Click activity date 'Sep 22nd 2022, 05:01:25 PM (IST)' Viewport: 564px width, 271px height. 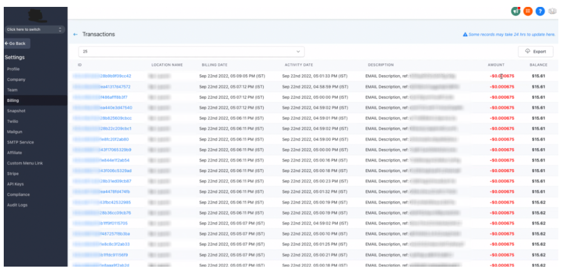[315, 243]
